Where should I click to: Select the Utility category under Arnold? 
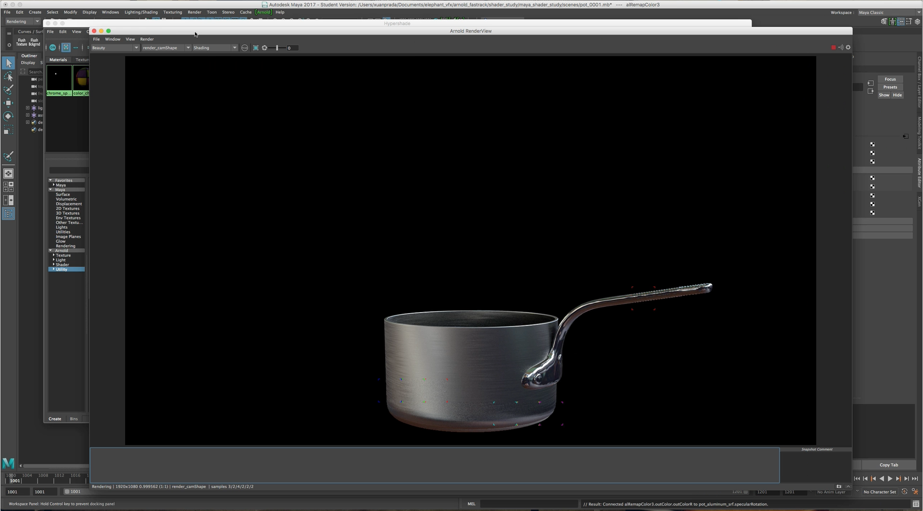pos(66,269)
